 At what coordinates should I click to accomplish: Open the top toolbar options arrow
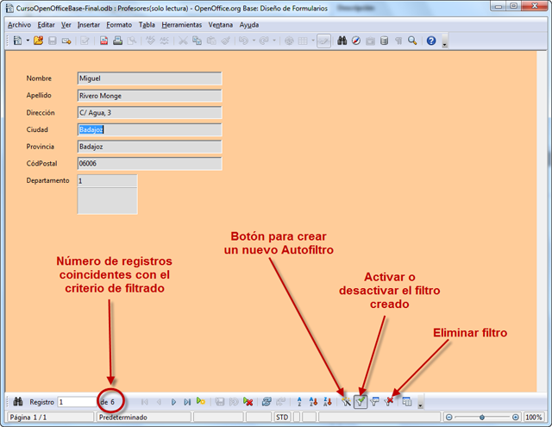[x=445, y=41]
